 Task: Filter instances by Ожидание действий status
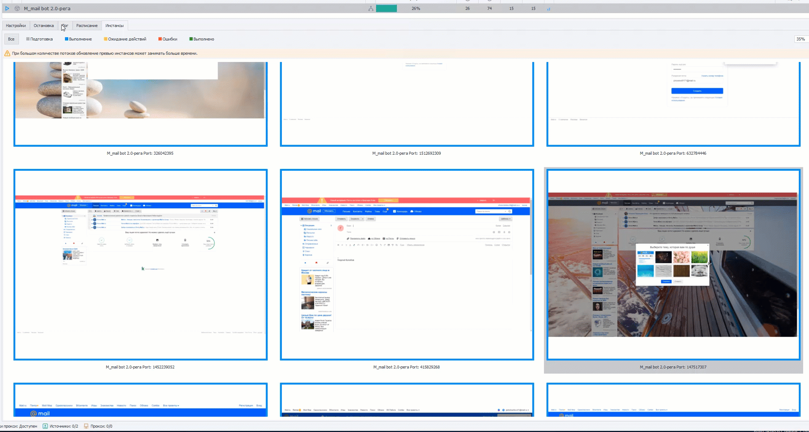click(125, 39)
